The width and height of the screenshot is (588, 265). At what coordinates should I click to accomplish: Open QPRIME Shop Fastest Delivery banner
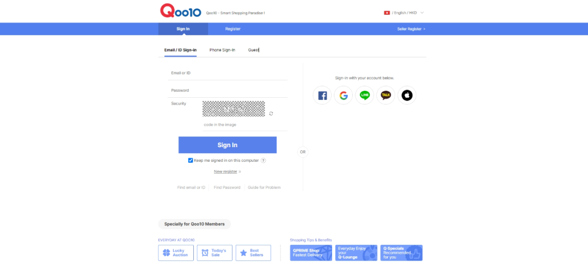click(x=311, y=253)
